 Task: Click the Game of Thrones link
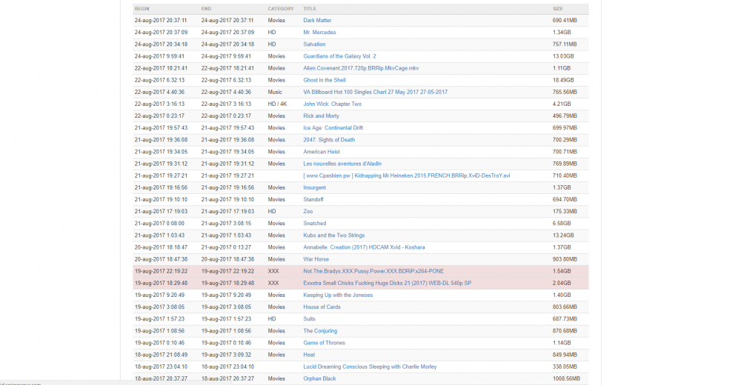[x=325, y=343]
